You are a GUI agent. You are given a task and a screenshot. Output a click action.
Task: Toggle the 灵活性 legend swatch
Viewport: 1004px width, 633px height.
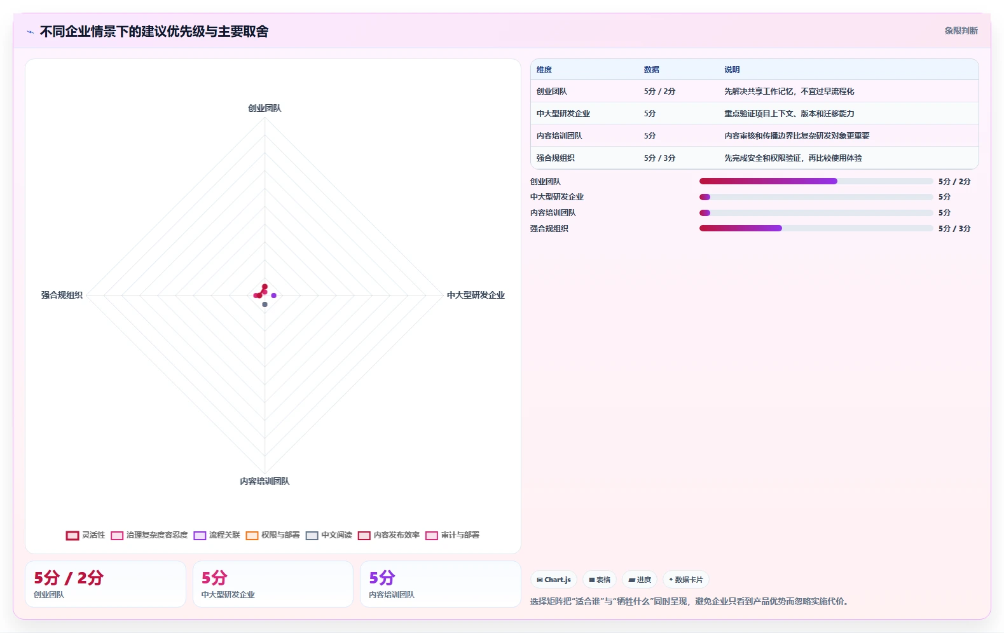[72, 535]
